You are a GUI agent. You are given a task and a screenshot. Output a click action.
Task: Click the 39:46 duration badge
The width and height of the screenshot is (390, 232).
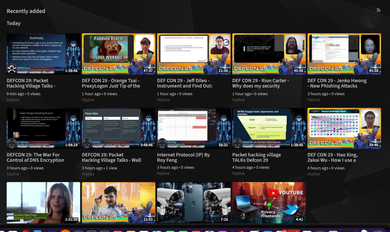click(x=373, y=145)
